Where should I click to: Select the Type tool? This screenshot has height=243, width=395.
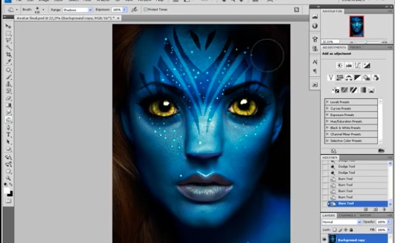9,134
